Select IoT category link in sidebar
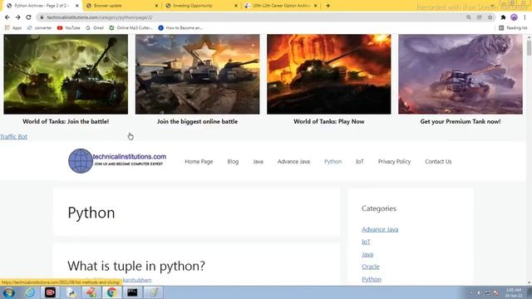532x299 pixels. click(x=366, y=242)
